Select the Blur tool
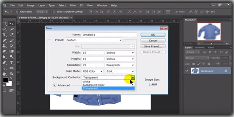Screen dimensions: 234x117 4,57
